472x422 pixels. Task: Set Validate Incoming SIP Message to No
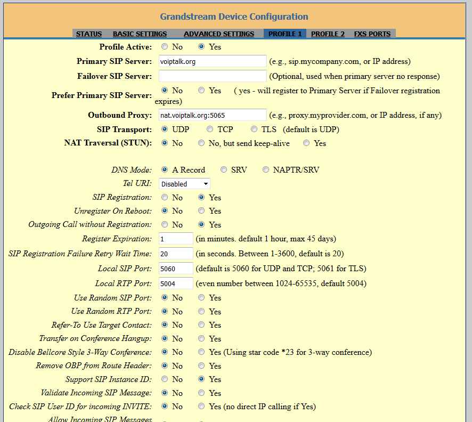[x=165, y=393]
